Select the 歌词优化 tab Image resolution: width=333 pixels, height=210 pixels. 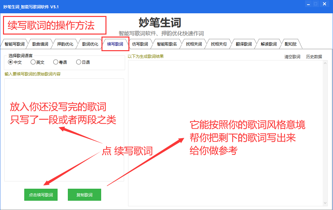coord(90,44)
